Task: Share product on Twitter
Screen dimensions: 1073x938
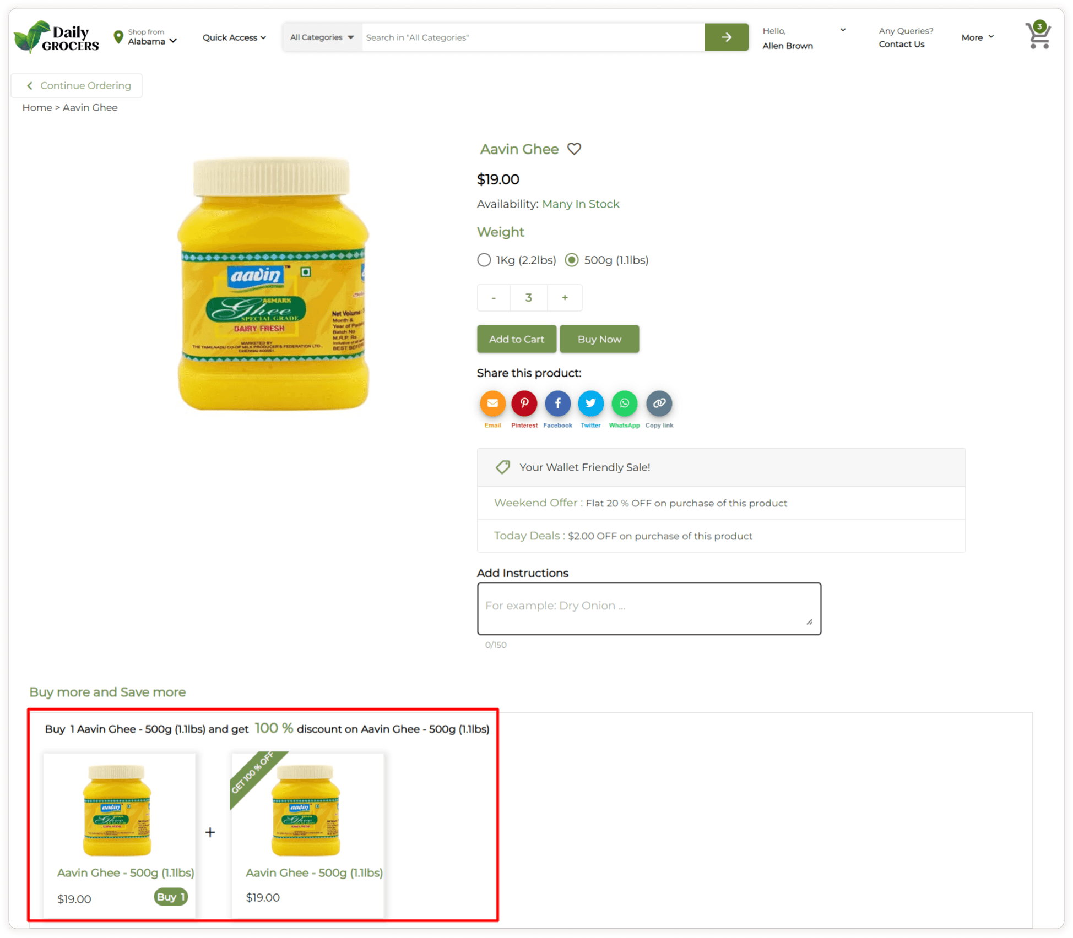Action: 590,403
